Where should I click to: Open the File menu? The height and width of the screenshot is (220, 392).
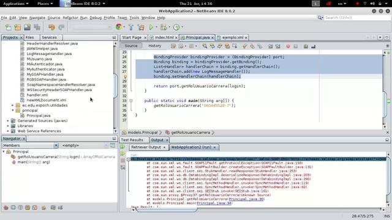[x=4, y=18]
